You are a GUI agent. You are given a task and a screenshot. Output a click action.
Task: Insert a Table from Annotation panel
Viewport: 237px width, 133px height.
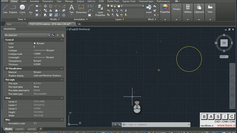90,15
